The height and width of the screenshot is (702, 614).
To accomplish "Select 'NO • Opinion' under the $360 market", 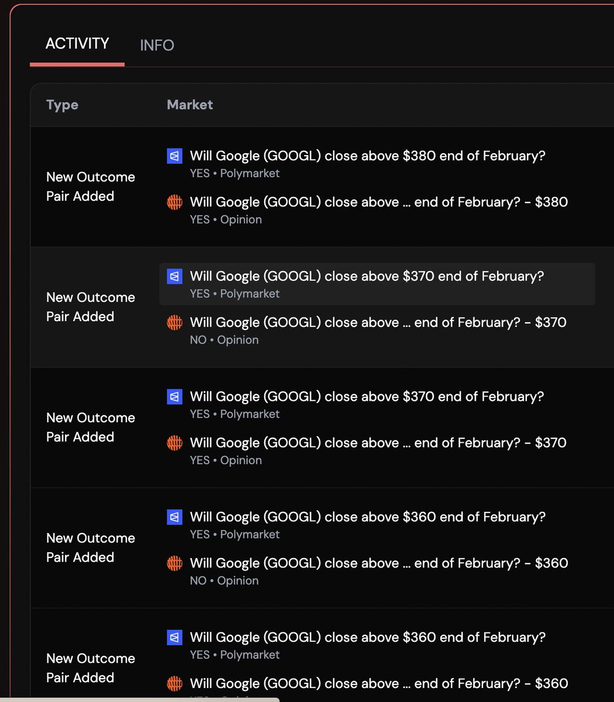I will click(224, 581).
